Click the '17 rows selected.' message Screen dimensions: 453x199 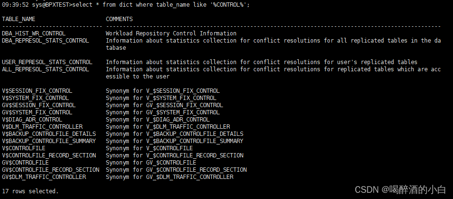coord(30,191)
